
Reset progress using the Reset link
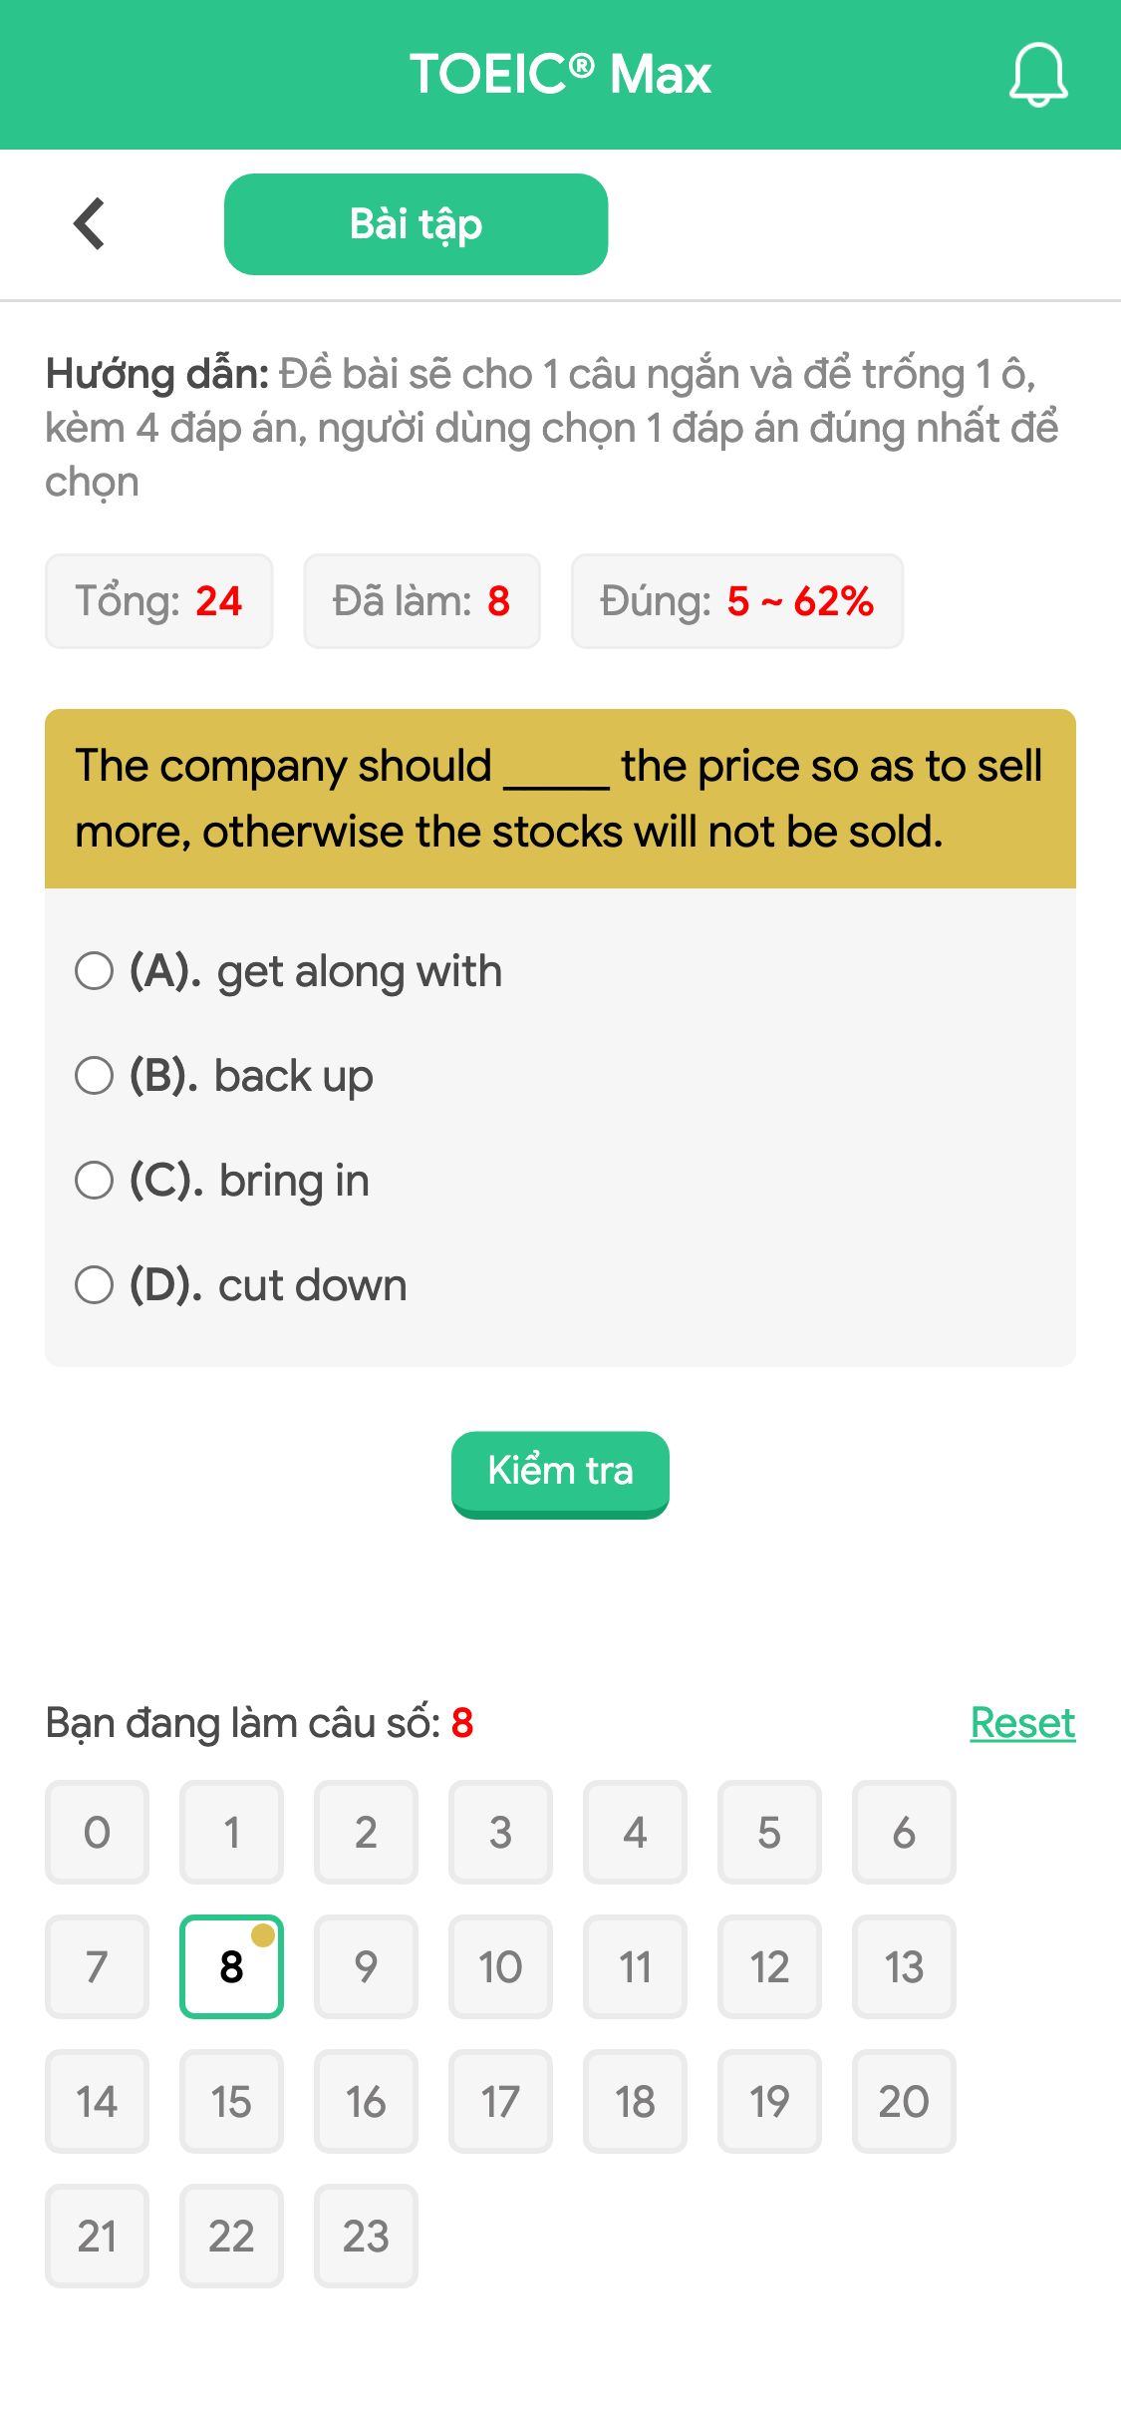pos(1021,1721)
